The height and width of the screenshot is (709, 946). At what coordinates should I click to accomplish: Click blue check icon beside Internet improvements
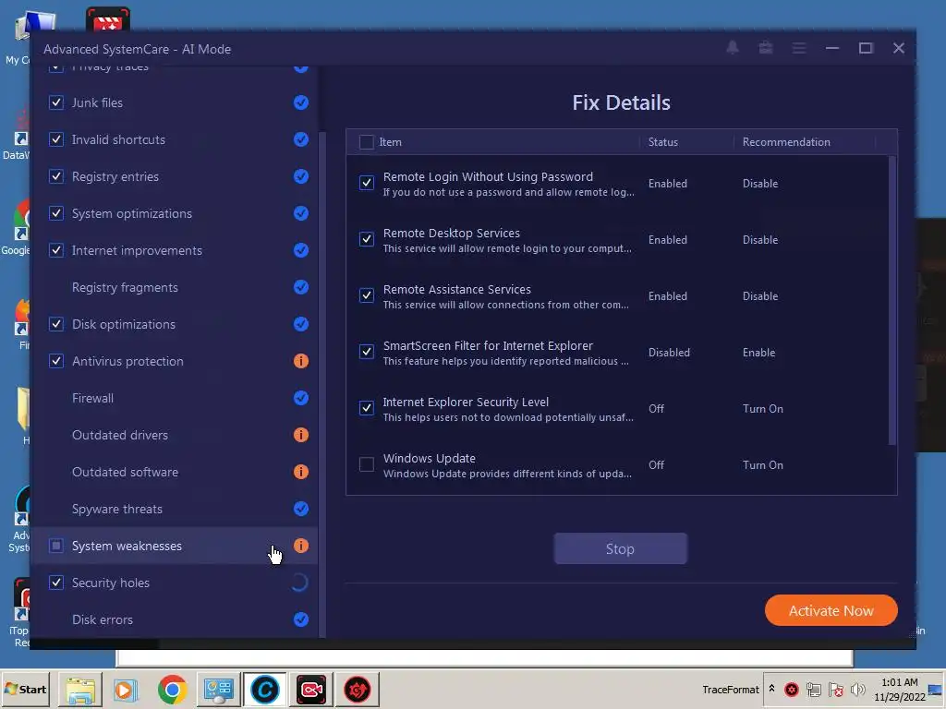click(301, 250)
